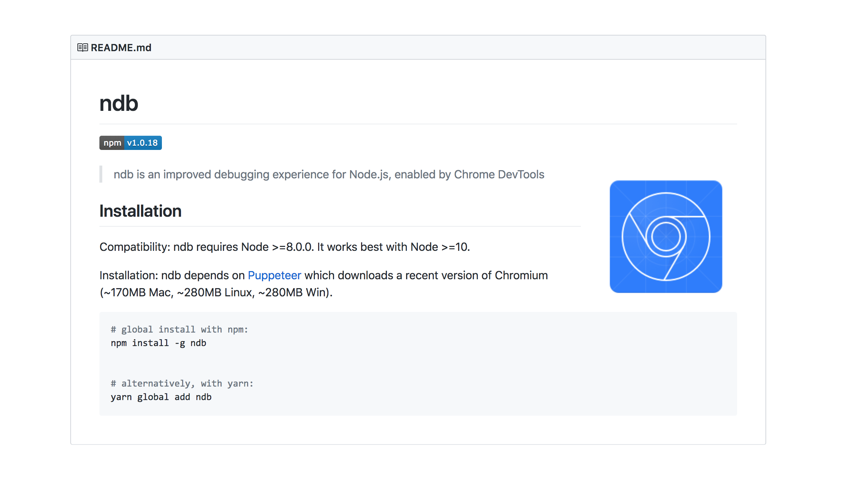The height and width of the screenshot is (496, 845).
Task: Click the Installation section heading
Action: (140, 211)
